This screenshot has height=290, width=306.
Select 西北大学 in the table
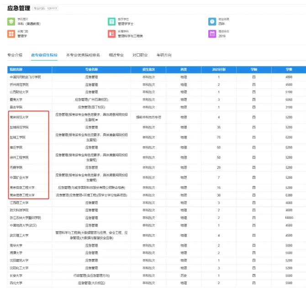click(x=16, y=283)
